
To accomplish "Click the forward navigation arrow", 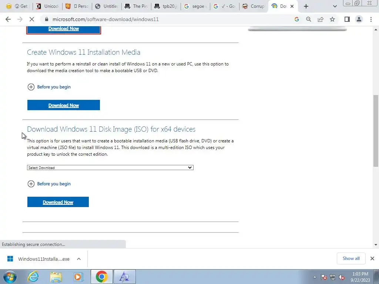I will click(20, 19).
